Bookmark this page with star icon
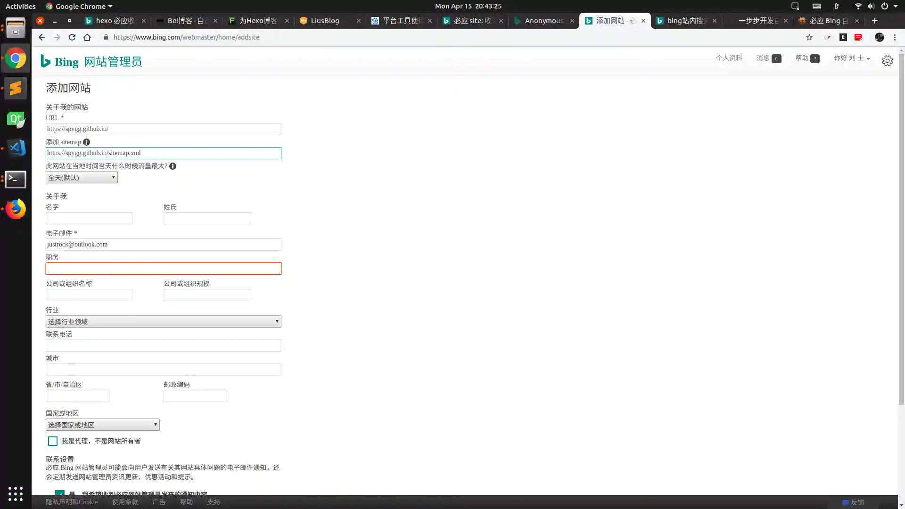This screenshot has width=905, height=509. pos(809,37)
